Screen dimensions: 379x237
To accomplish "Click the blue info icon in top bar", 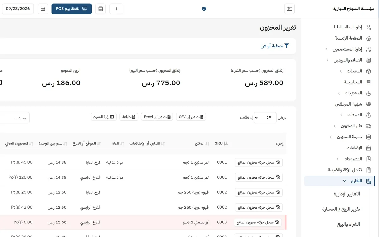I will [204, 9].
